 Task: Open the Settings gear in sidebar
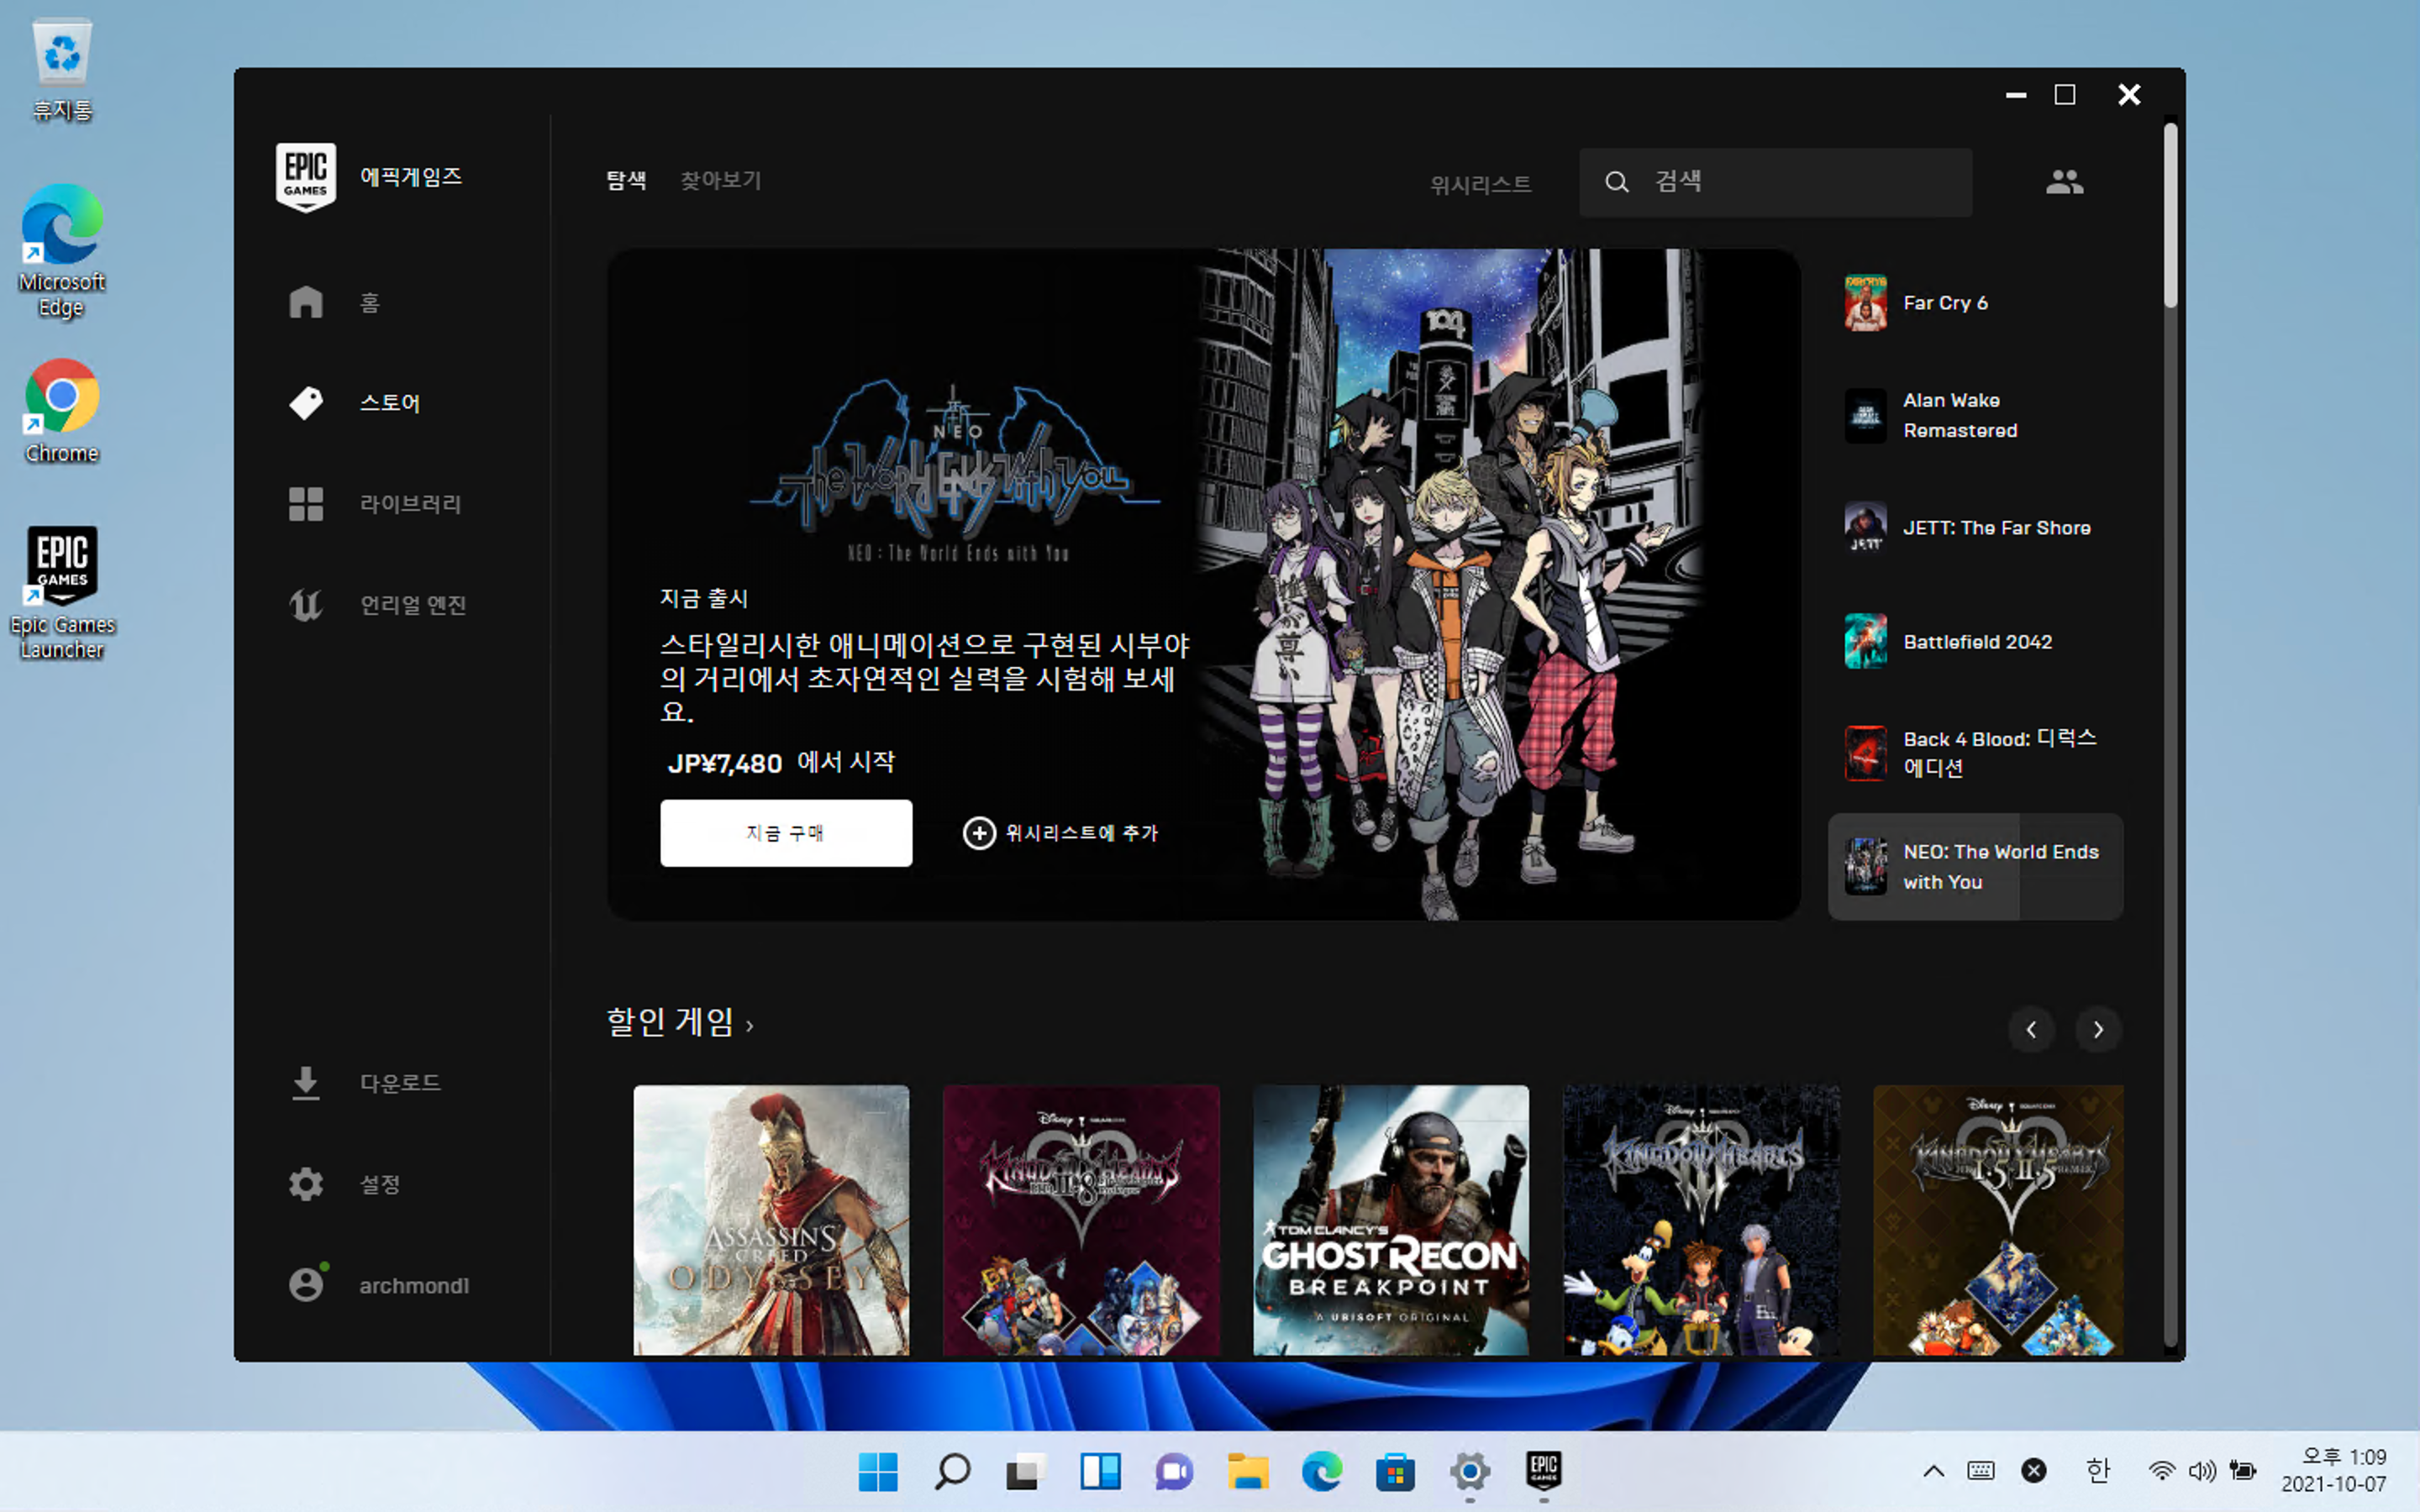click(x=306, y=1184)
